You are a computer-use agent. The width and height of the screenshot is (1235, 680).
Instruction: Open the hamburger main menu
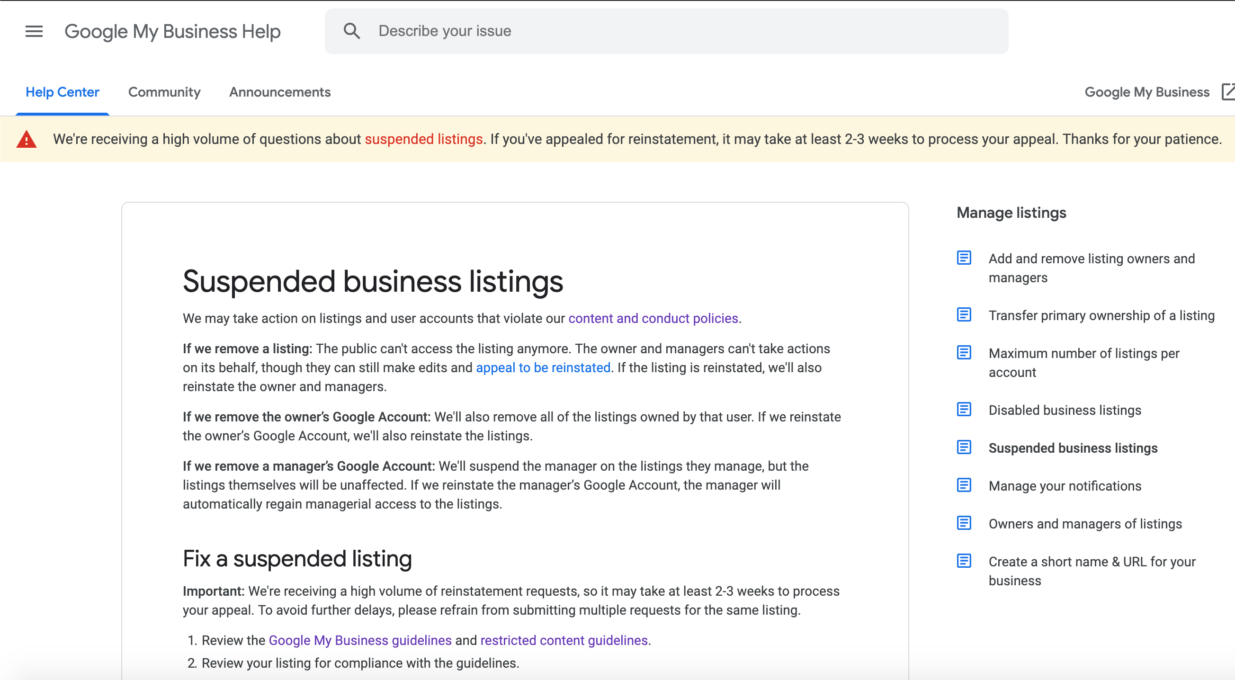coord(34,32)
